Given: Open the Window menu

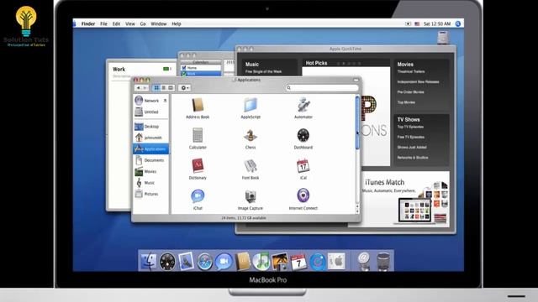Looking at the screenshot, I should [159, 24].
